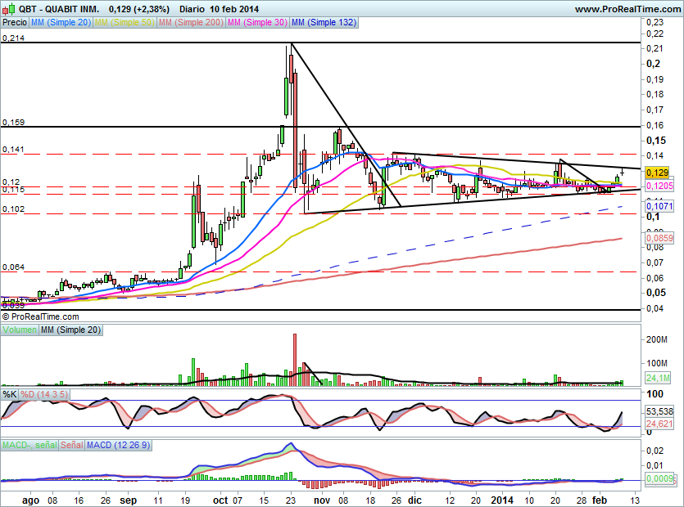Click the 24,1M volume value tag
The image size is (684, 507).
point(658,378)
